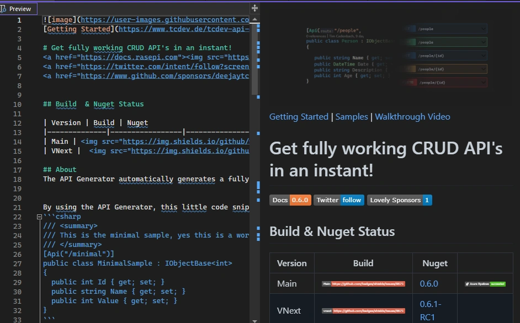This screenshot has height=323, width=520.
Task: Click the editor split-window handle icon
Action: tap(254, 8)
